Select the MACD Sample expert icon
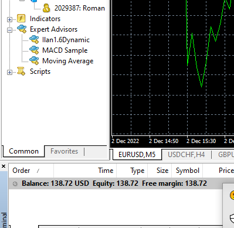 click(x=34, y=50)
